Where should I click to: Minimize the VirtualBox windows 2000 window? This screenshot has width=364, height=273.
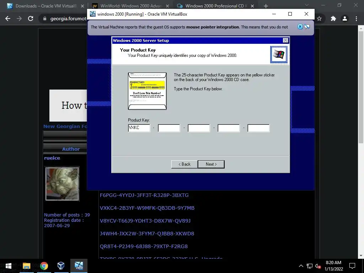[x=274, y=14]
